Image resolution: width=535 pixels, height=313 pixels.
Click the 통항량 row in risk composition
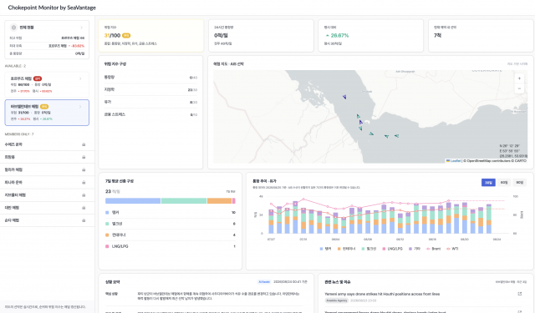(x=150, y=78)
